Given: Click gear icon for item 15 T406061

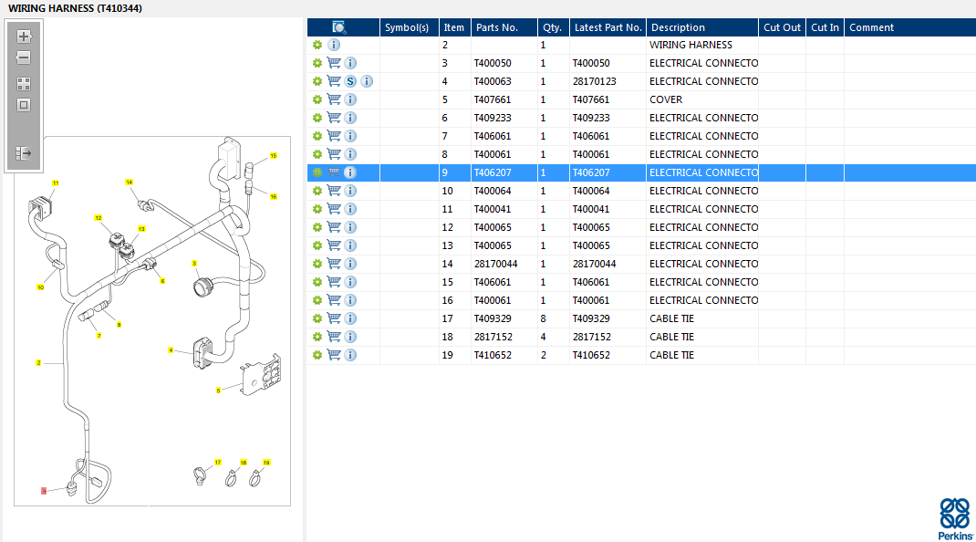Looking at the screenshot, I should click(x=317, y=282).
